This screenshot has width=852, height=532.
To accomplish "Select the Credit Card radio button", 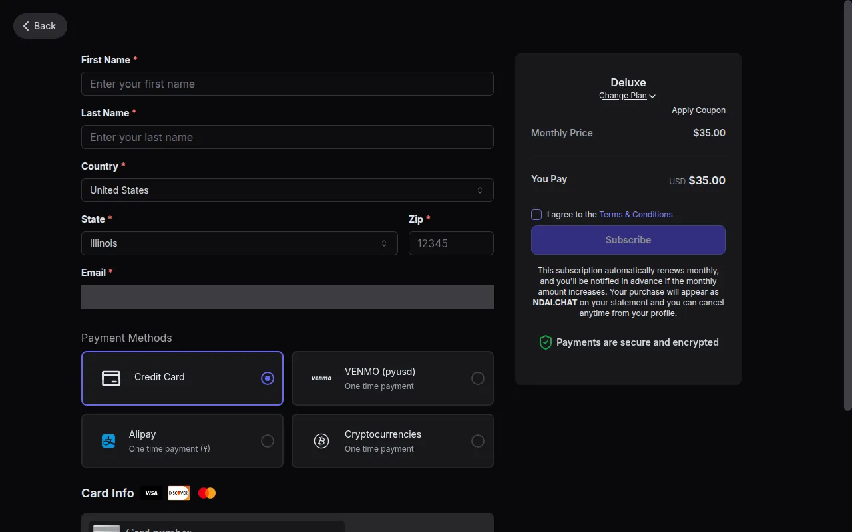I will point(268,378).
